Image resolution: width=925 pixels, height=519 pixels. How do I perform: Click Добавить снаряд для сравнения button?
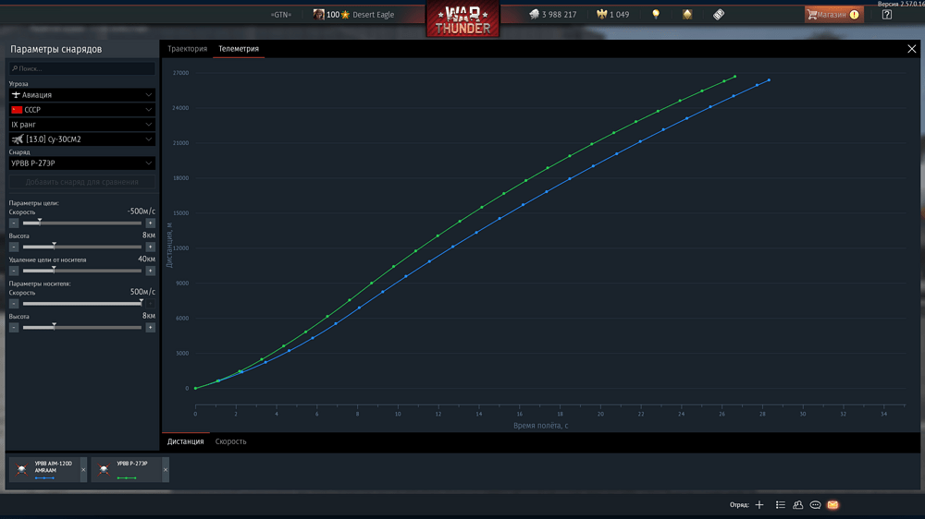coord(82,182)
